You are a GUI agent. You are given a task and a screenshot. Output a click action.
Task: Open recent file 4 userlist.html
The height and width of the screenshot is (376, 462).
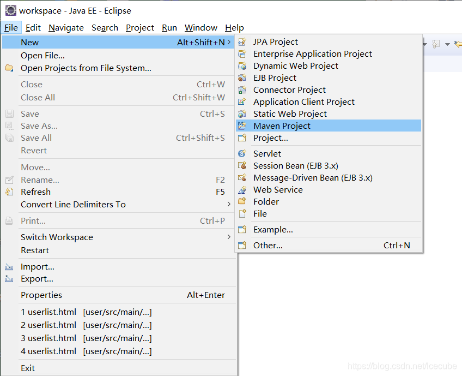[118, 351]
